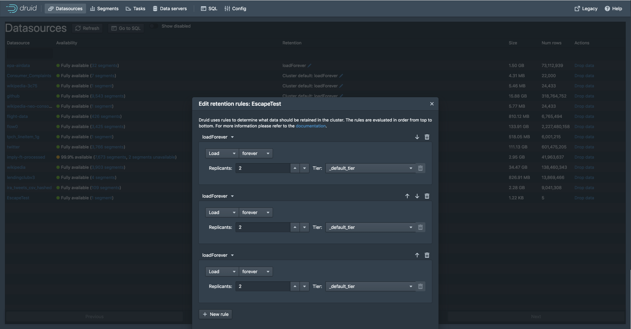Click the Druid logo
This screenshot has height=329, width=631.
(x=21, y=8)
